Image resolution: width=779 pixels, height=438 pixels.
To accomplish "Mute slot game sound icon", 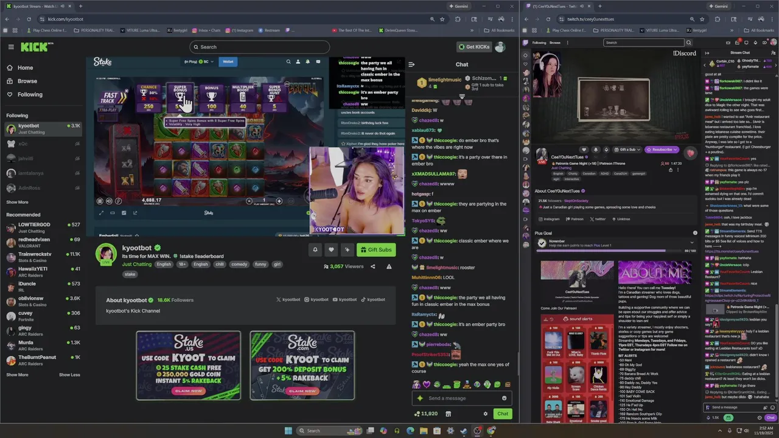I will point(109,201).
